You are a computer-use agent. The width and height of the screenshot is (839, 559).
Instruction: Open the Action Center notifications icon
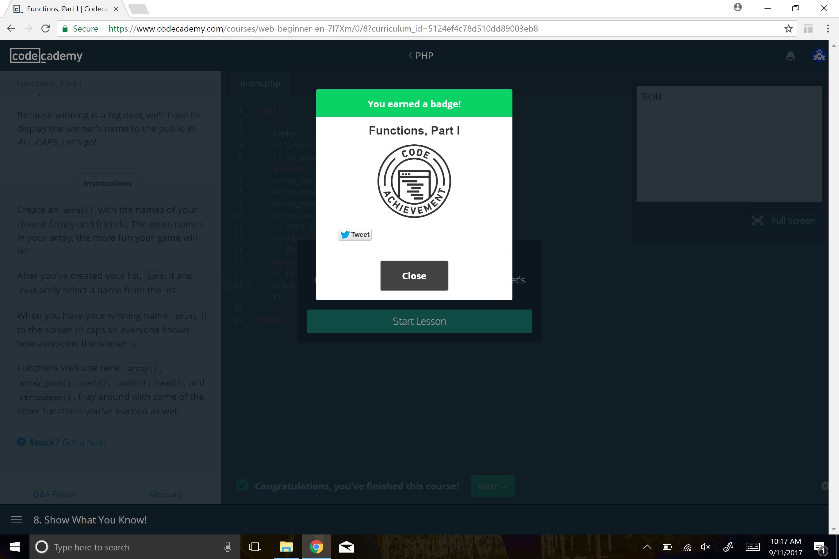(x=819, y=548)
